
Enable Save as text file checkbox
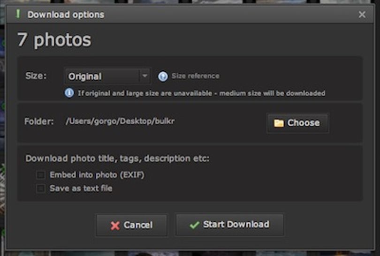[41, 188]
